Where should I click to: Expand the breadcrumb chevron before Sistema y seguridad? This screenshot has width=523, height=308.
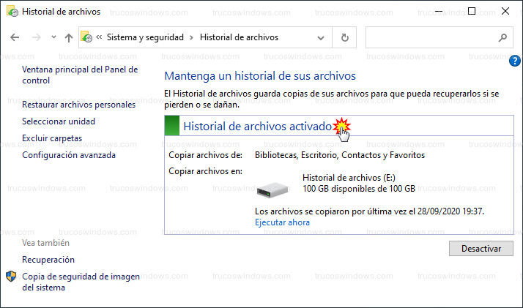pos(99,37)
